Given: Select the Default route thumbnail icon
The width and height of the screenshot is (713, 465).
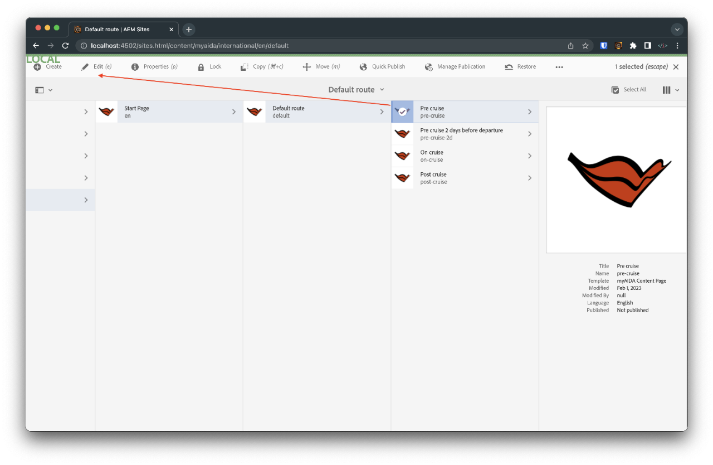Looking at the screenshot, I should (255, 112).
